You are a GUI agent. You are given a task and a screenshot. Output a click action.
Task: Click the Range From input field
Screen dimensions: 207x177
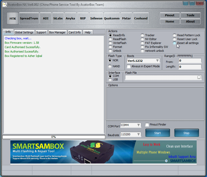pos(190,61)
